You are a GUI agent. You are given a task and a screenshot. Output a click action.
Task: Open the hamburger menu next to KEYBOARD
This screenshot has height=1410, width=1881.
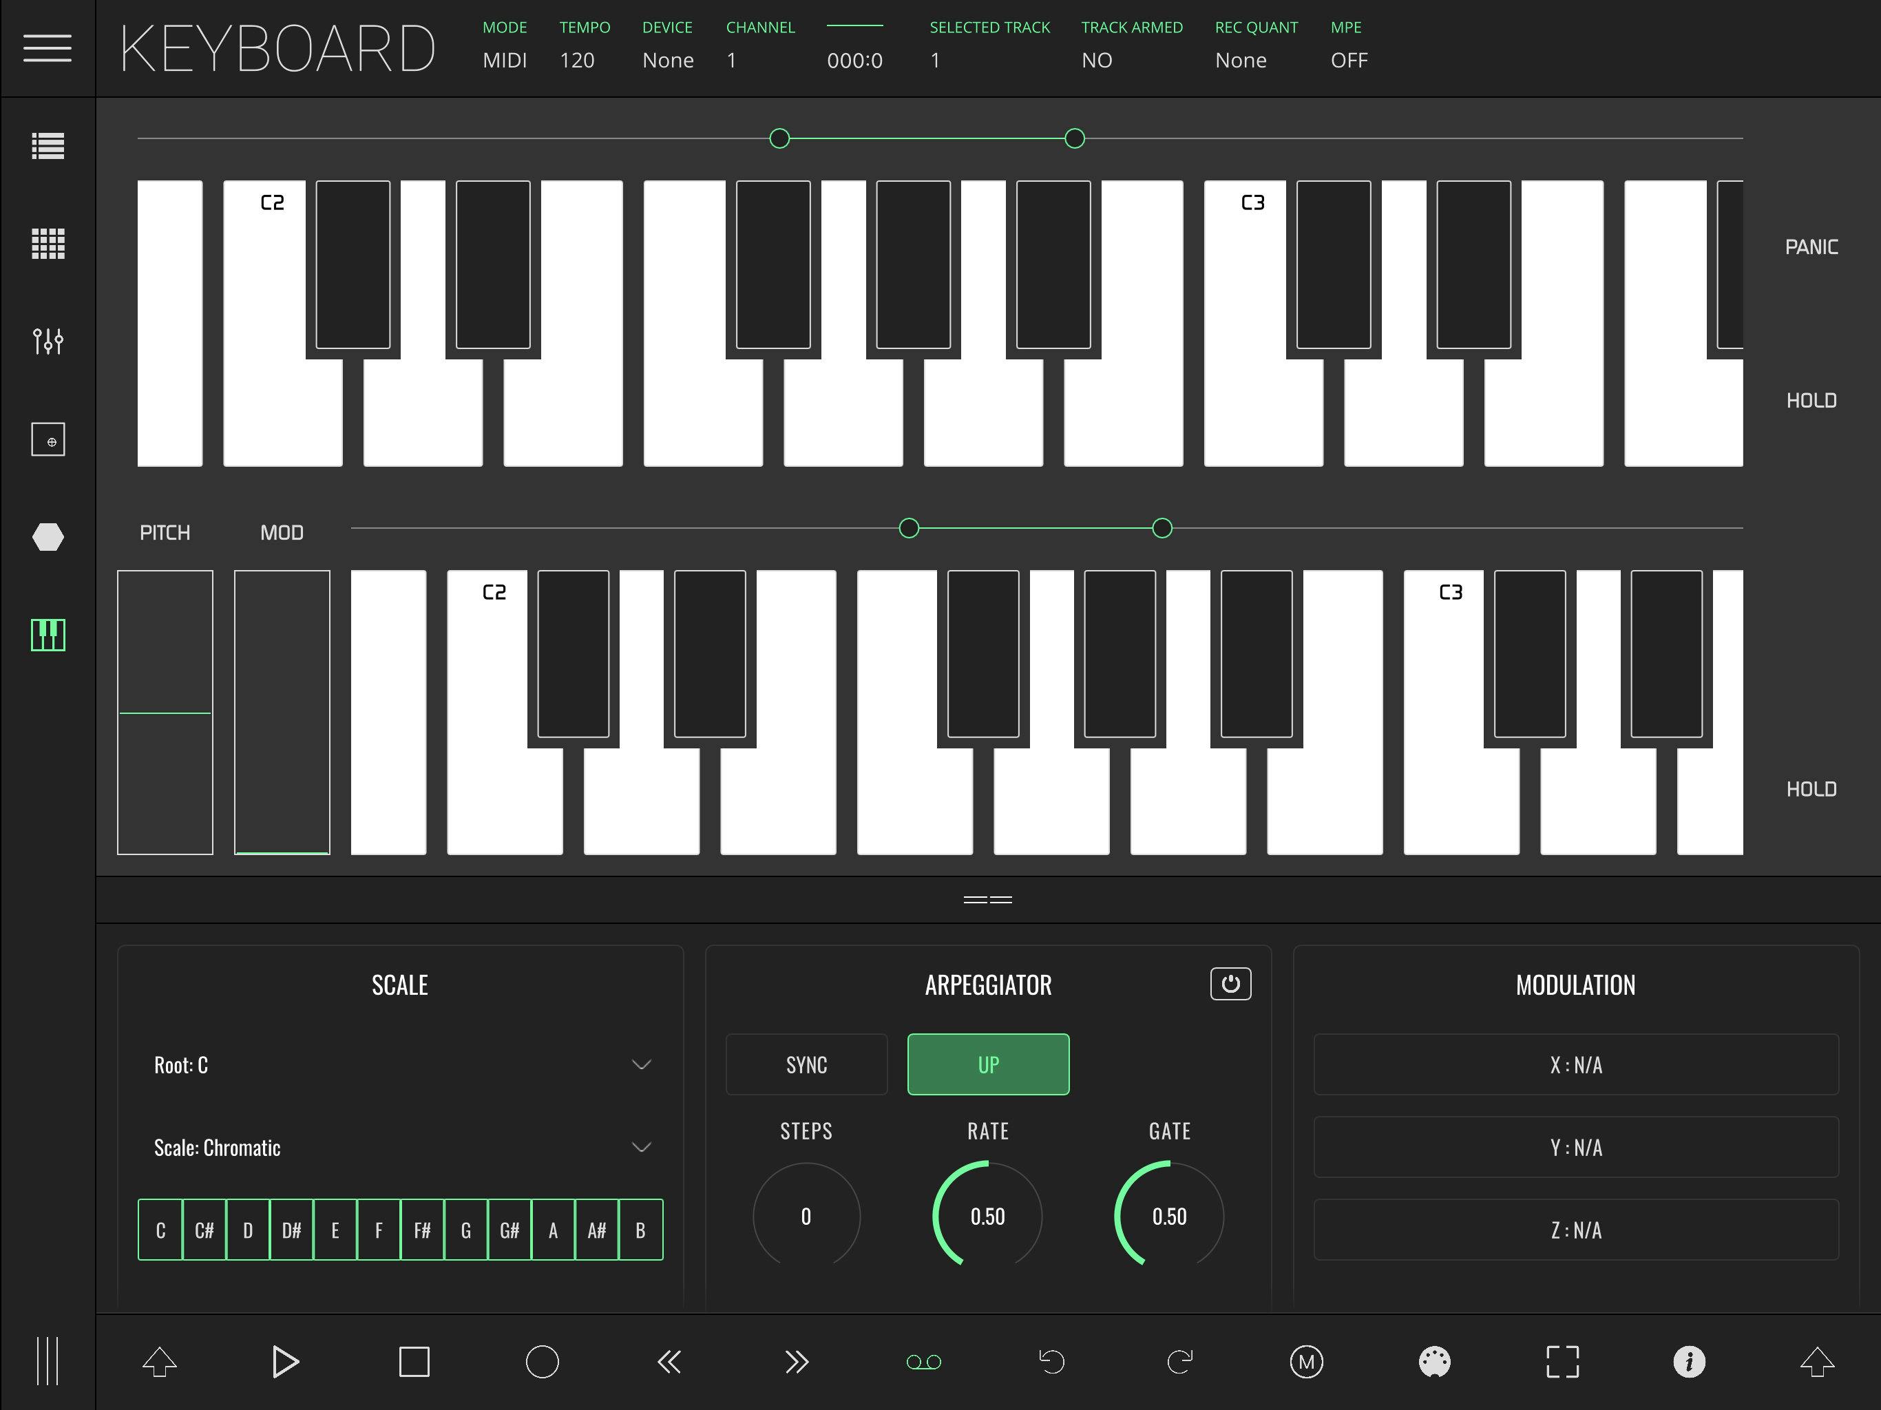coord(48,48)
